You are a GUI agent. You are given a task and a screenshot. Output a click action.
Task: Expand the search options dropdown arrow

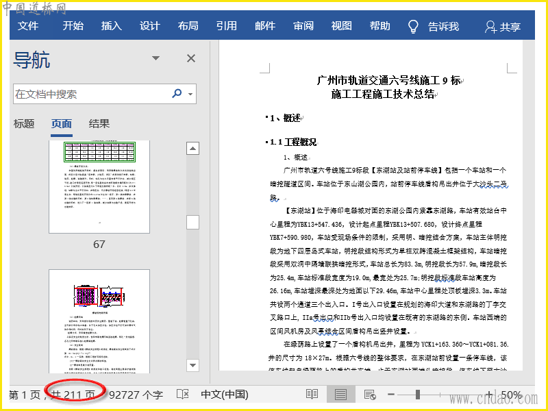[190, 95]
